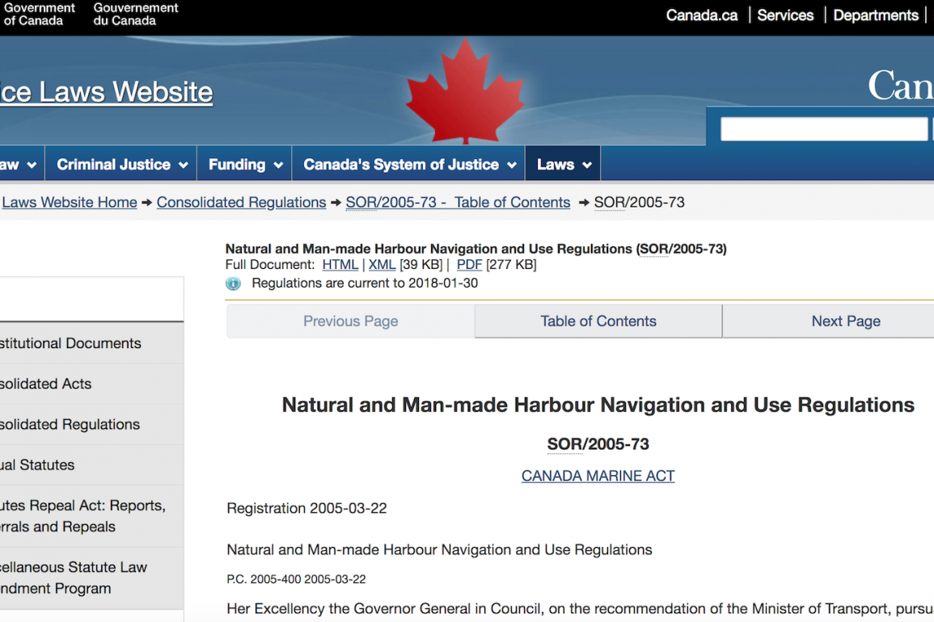The height and width of the screenshot is (622, 934).
Task: Click SOR/2005-73 Table of Contents breadcrumb
Action: pyautogui.click(x=458, y=203)
